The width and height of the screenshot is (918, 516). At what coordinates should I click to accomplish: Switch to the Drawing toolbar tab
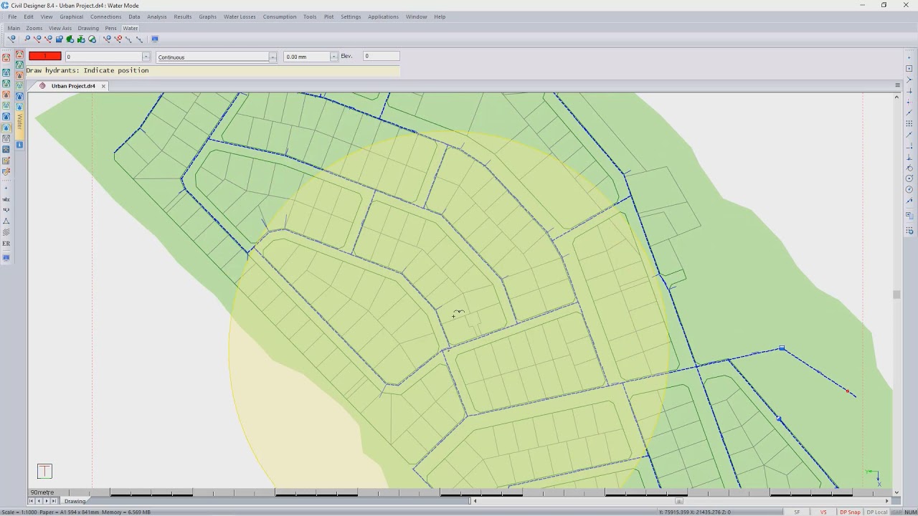(88, 28)
